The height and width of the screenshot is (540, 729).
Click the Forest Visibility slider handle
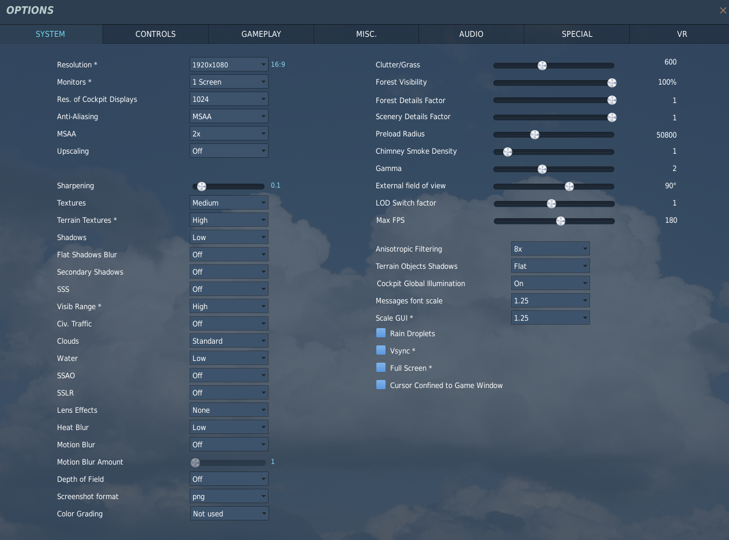(612, 83)
